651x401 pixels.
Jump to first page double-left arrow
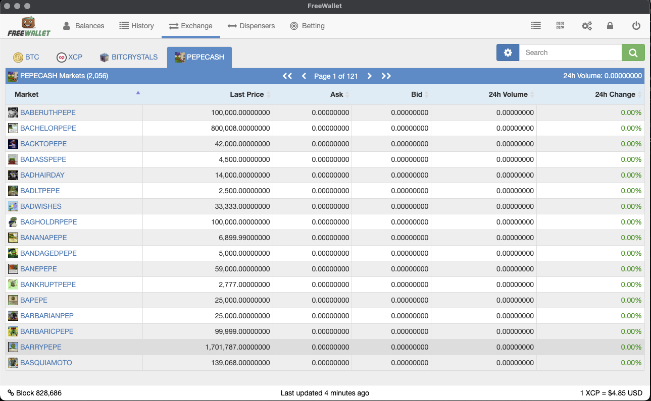(287, 76)
